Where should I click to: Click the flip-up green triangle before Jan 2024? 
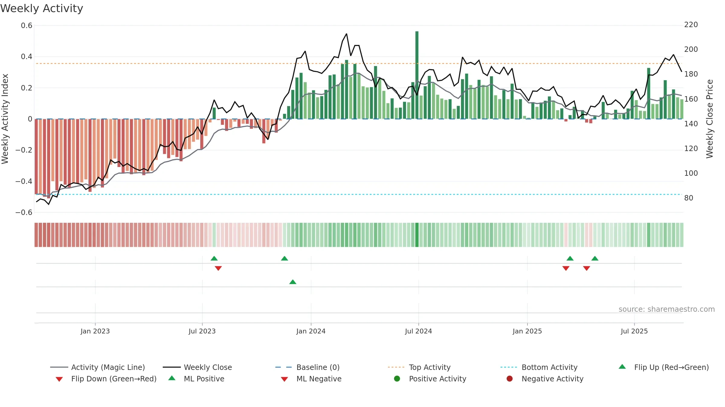pos(285,258)
